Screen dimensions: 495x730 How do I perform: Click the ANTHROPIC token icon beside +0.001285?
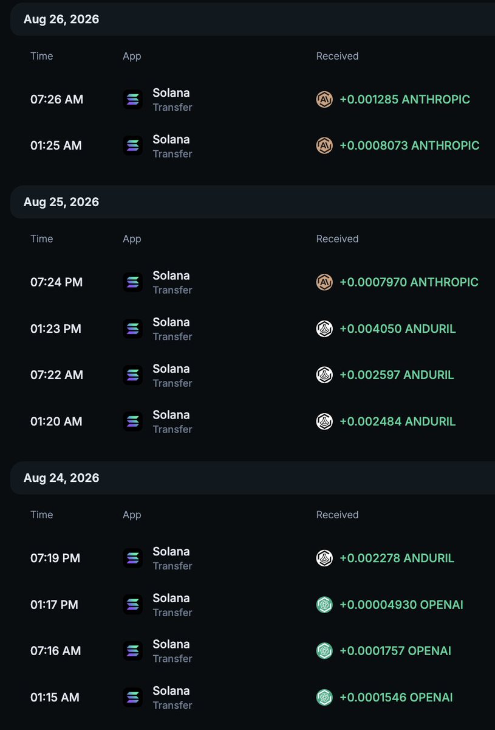coord(324,99)
